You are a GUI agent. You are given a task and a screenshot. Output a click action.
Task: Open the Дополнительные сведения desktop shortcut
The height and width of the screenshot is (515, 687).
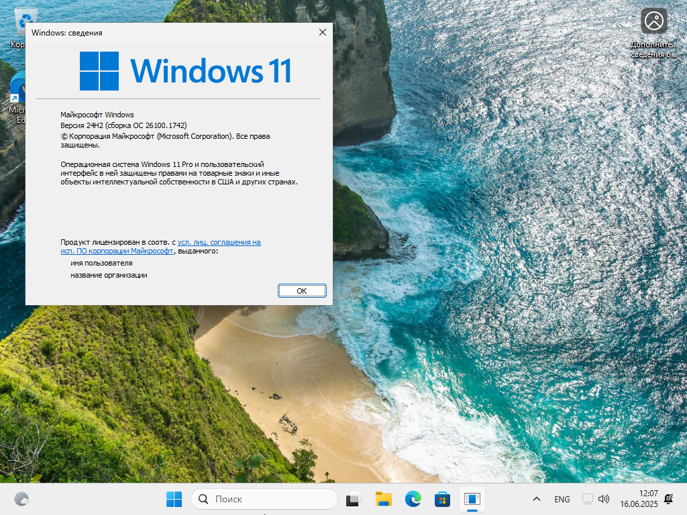pyautogui.click(x=653, y=21)
